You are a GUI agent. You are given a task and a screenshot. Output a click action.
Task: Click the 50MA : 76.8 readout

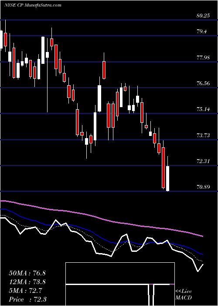27,273
